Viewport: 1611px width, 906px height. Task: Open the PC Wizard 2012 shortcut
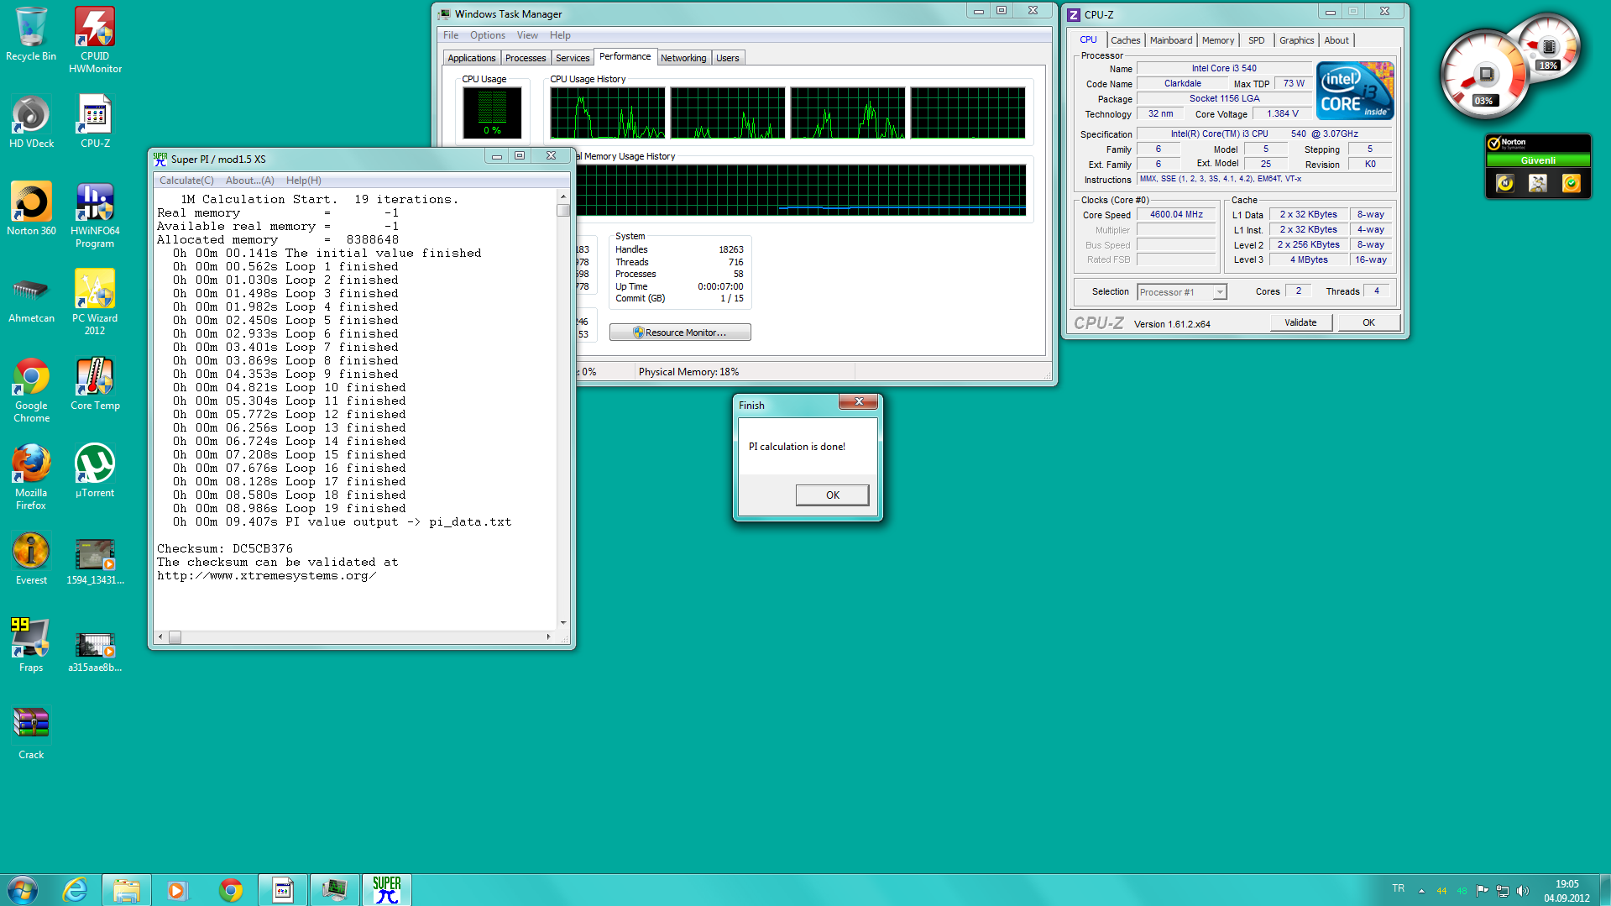95,302
